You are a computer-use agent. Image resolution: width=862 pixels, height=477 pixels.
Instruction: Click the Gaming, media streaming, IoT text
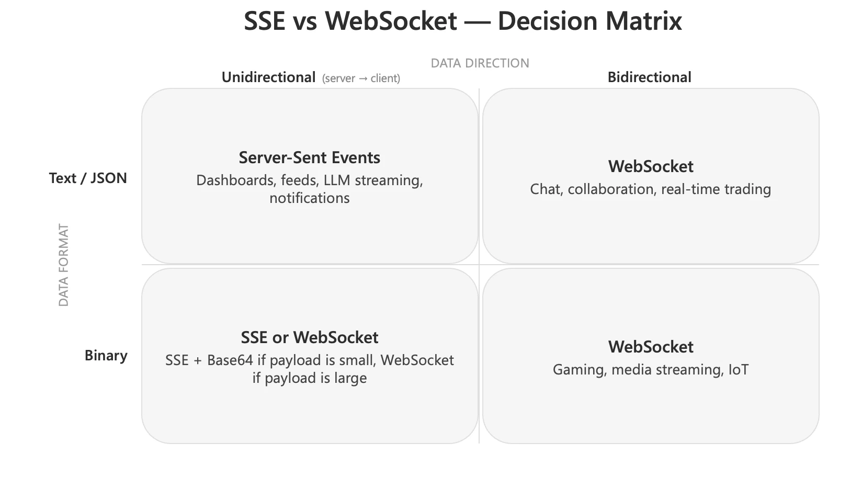(650, 370)
